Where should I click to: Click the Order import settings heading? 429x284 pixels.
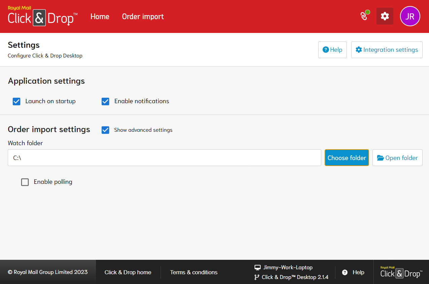coord(49,129)
